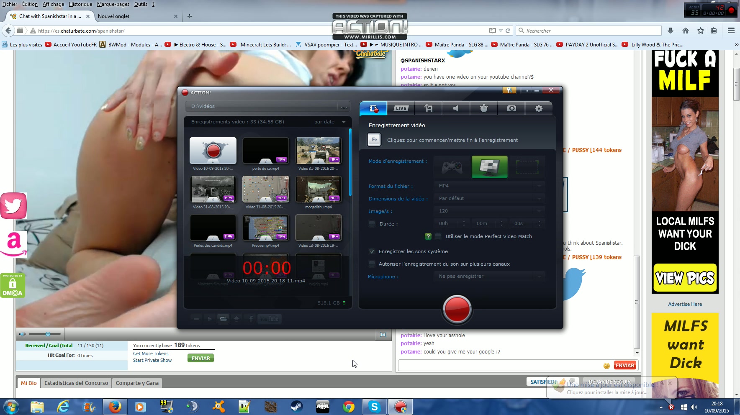Viewport: 740px width, 415px height.
Task: Expand the Microphone dropdown
Action: pos(489,276)
